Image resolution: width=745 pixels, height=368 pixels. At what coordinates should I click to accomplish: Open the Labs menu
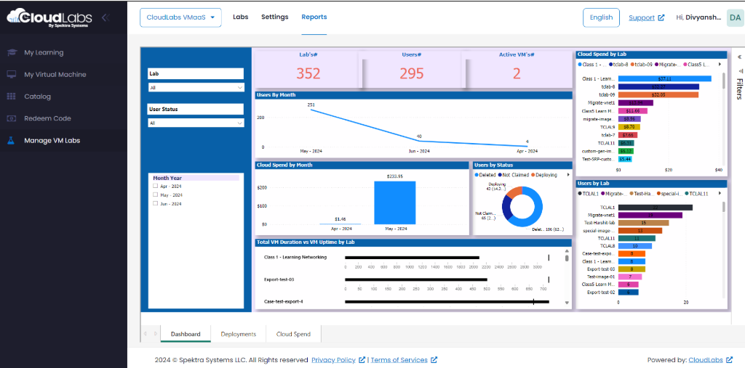click(x=240, y=17)
